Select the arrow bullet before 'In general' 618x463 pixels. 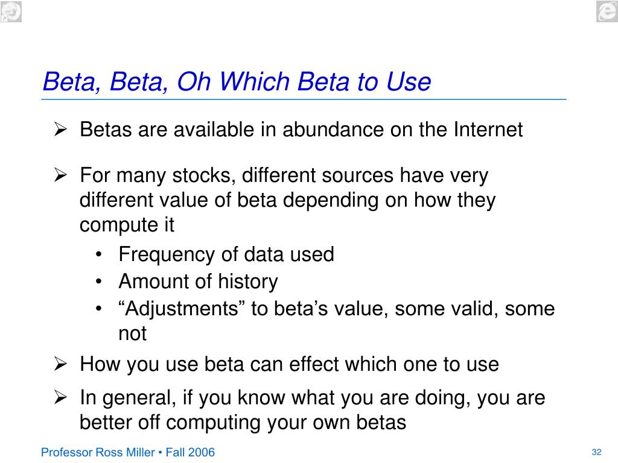[61, 397]
